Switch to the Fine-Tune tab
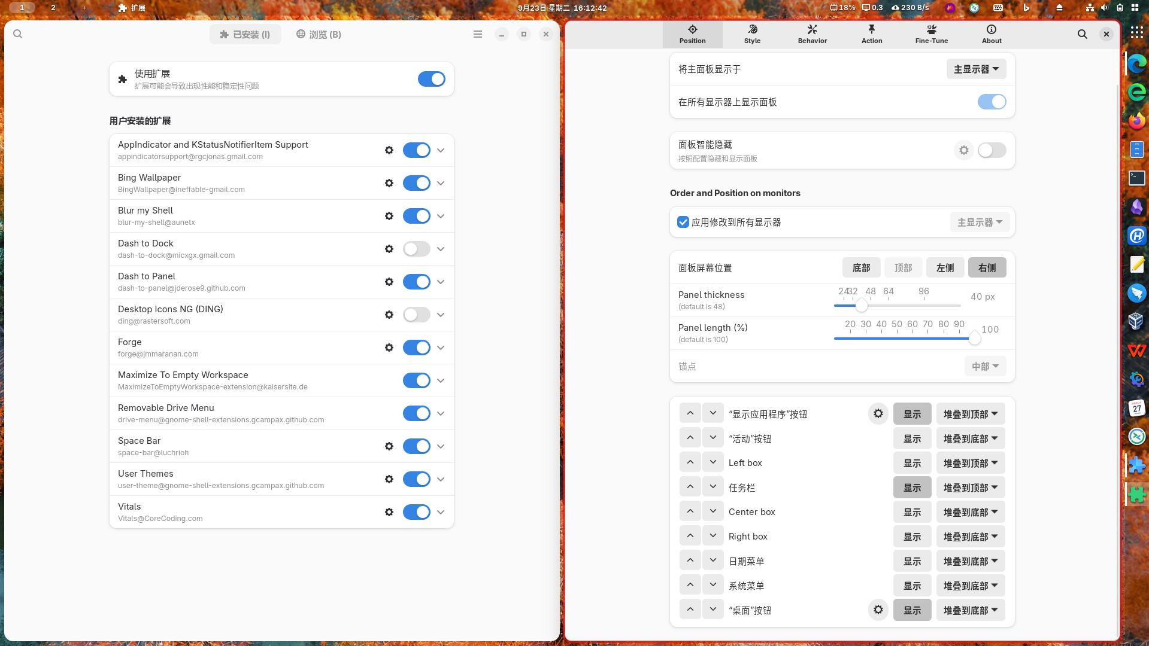The image size is (1149, 646). click(932, 34)
